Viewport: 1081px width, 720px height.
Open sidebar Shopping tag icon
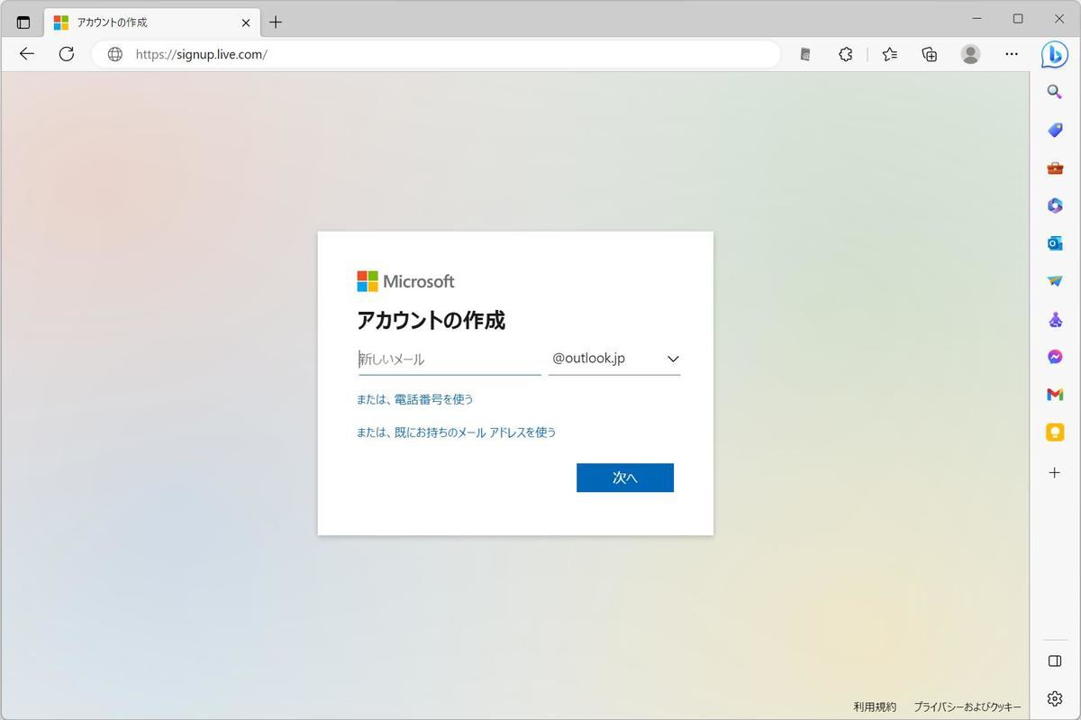[1055, 130]
